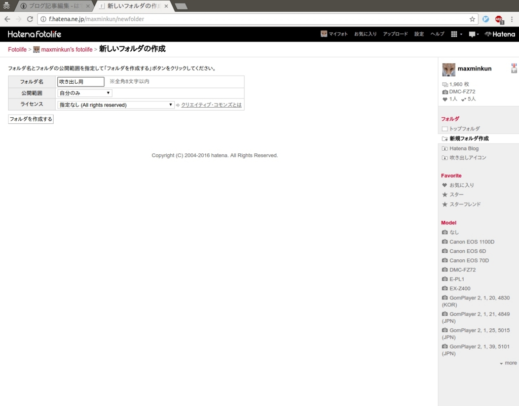Open the ライセンス dropdown
The image size is (519, 406).
[116, 105]
